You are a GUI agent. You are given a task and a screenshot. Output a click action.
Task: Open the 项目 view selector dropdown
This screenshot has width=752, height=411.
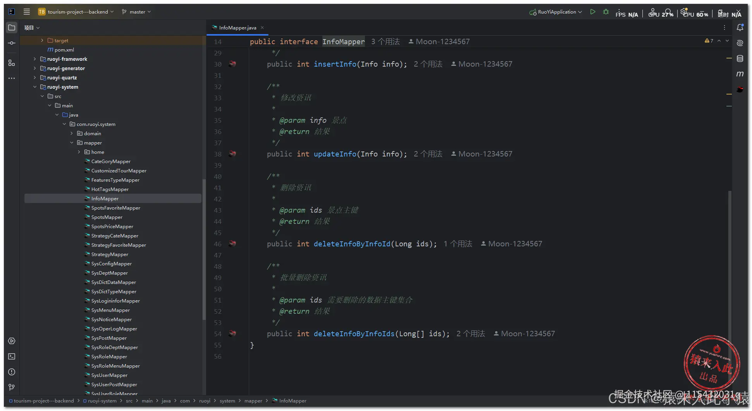point(32,28)
